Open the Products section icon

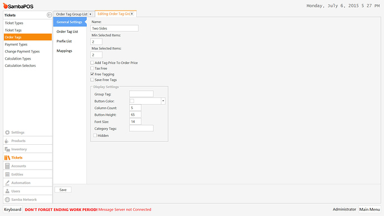7,141
